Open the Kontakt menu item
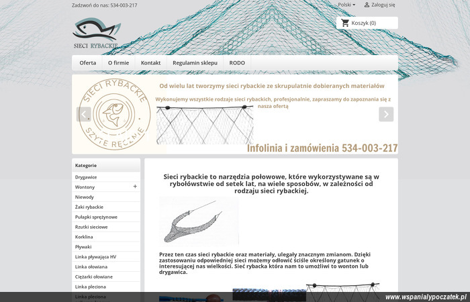 pyautogui.click(x=151, y=63)
